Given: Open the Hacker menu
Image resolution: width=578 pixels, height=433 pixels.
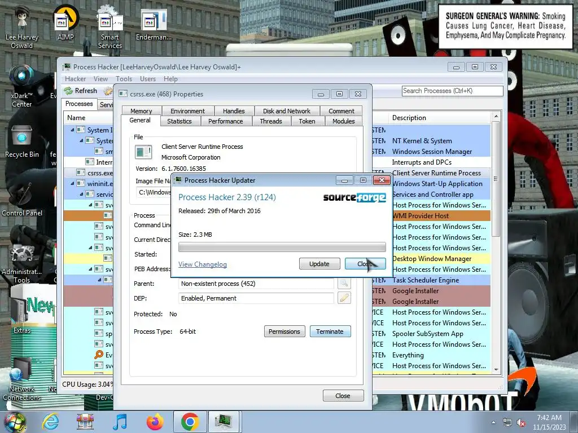Looking at the screenshot, I should tap(75, 79).
